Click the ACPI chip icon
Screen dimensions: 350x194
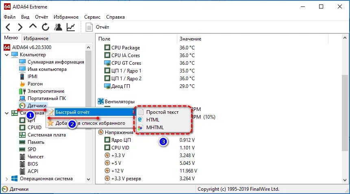click(x=22, y=171)
